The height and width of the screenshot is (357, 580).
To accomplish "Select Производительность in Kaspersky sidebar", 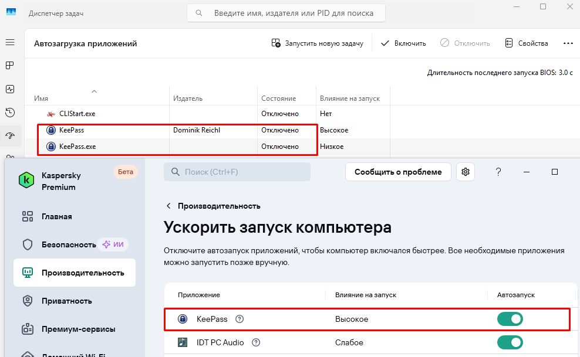I will 75,273.
